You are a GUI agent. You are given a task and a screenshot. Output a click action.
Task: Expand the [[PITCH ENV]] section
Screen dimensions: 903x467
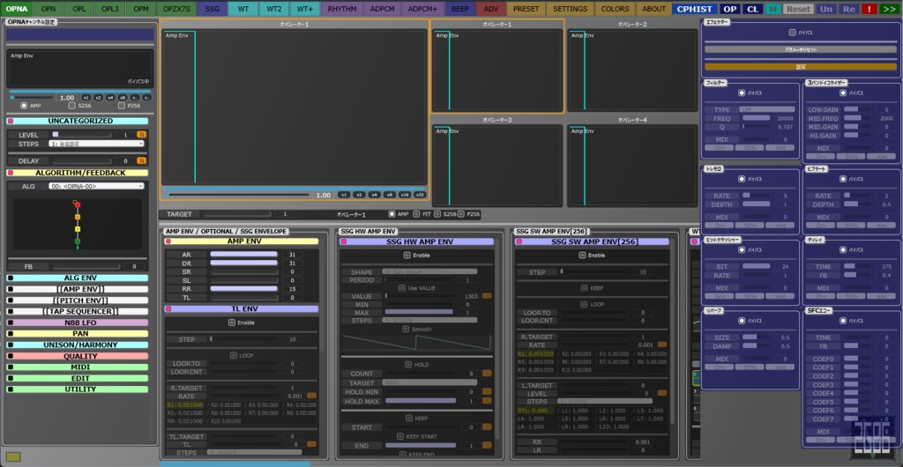[78, 300]
